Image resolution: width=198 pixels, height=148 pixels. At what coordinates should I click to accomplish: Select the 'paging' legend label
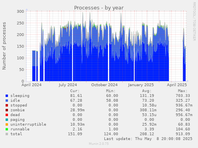tap(18, 120)
